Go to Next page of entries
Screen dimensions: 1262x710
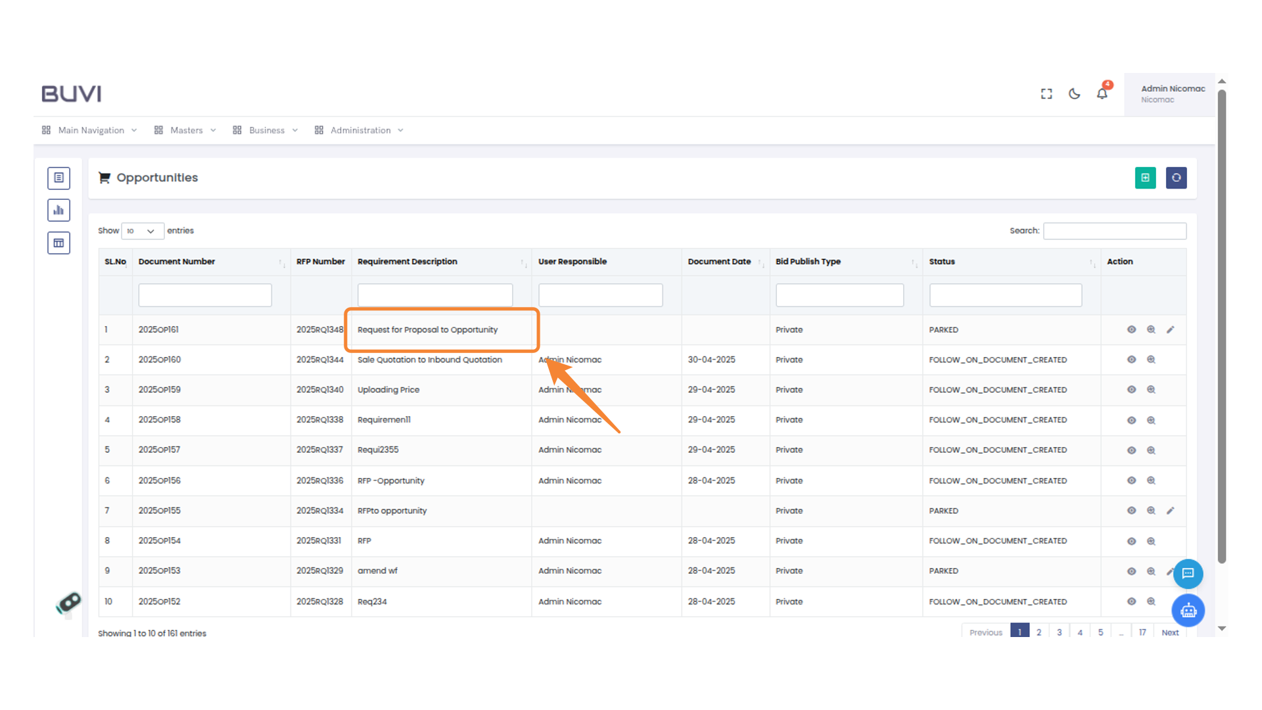click(1169, 632)
